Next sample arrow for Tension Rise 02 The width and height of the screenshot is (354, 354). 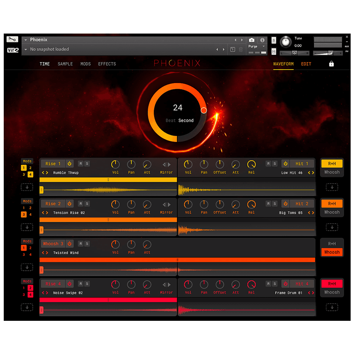(x=47, y=213)
